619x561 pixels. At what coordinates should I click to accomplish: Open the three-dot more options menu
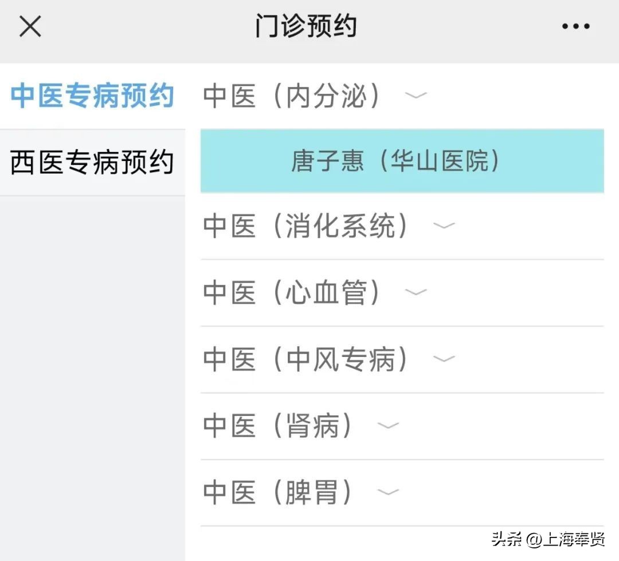coord(575,26)
